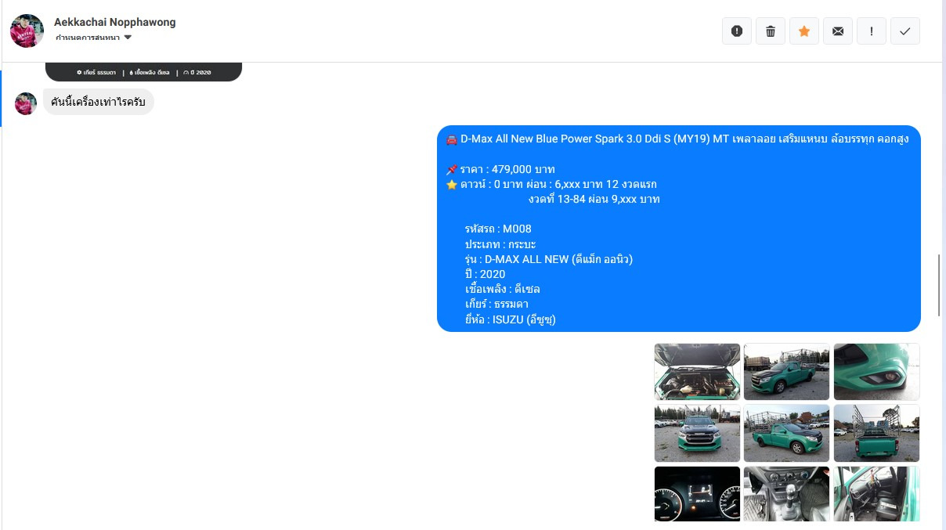Viewport: 946px width, 530px height.
Task: Click the Aekkachai Nopphawong contact name
Action: 115,22
